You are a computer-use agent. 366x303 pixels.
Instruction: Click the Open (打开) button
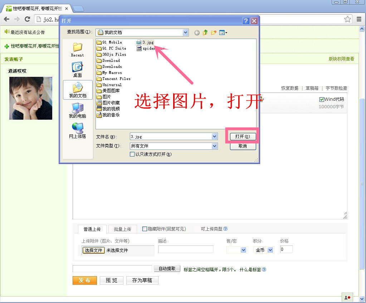243,136
